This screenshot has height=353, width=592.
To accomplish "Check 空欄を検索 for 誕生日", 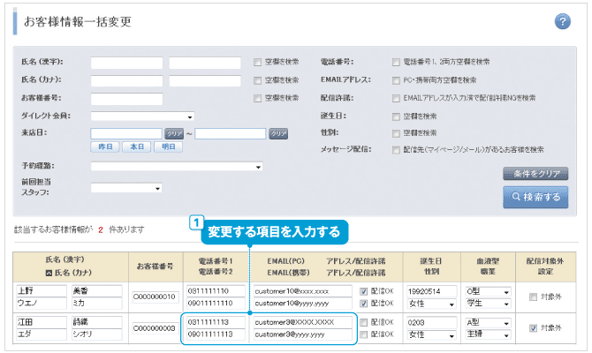I will [x=396, y=116].
